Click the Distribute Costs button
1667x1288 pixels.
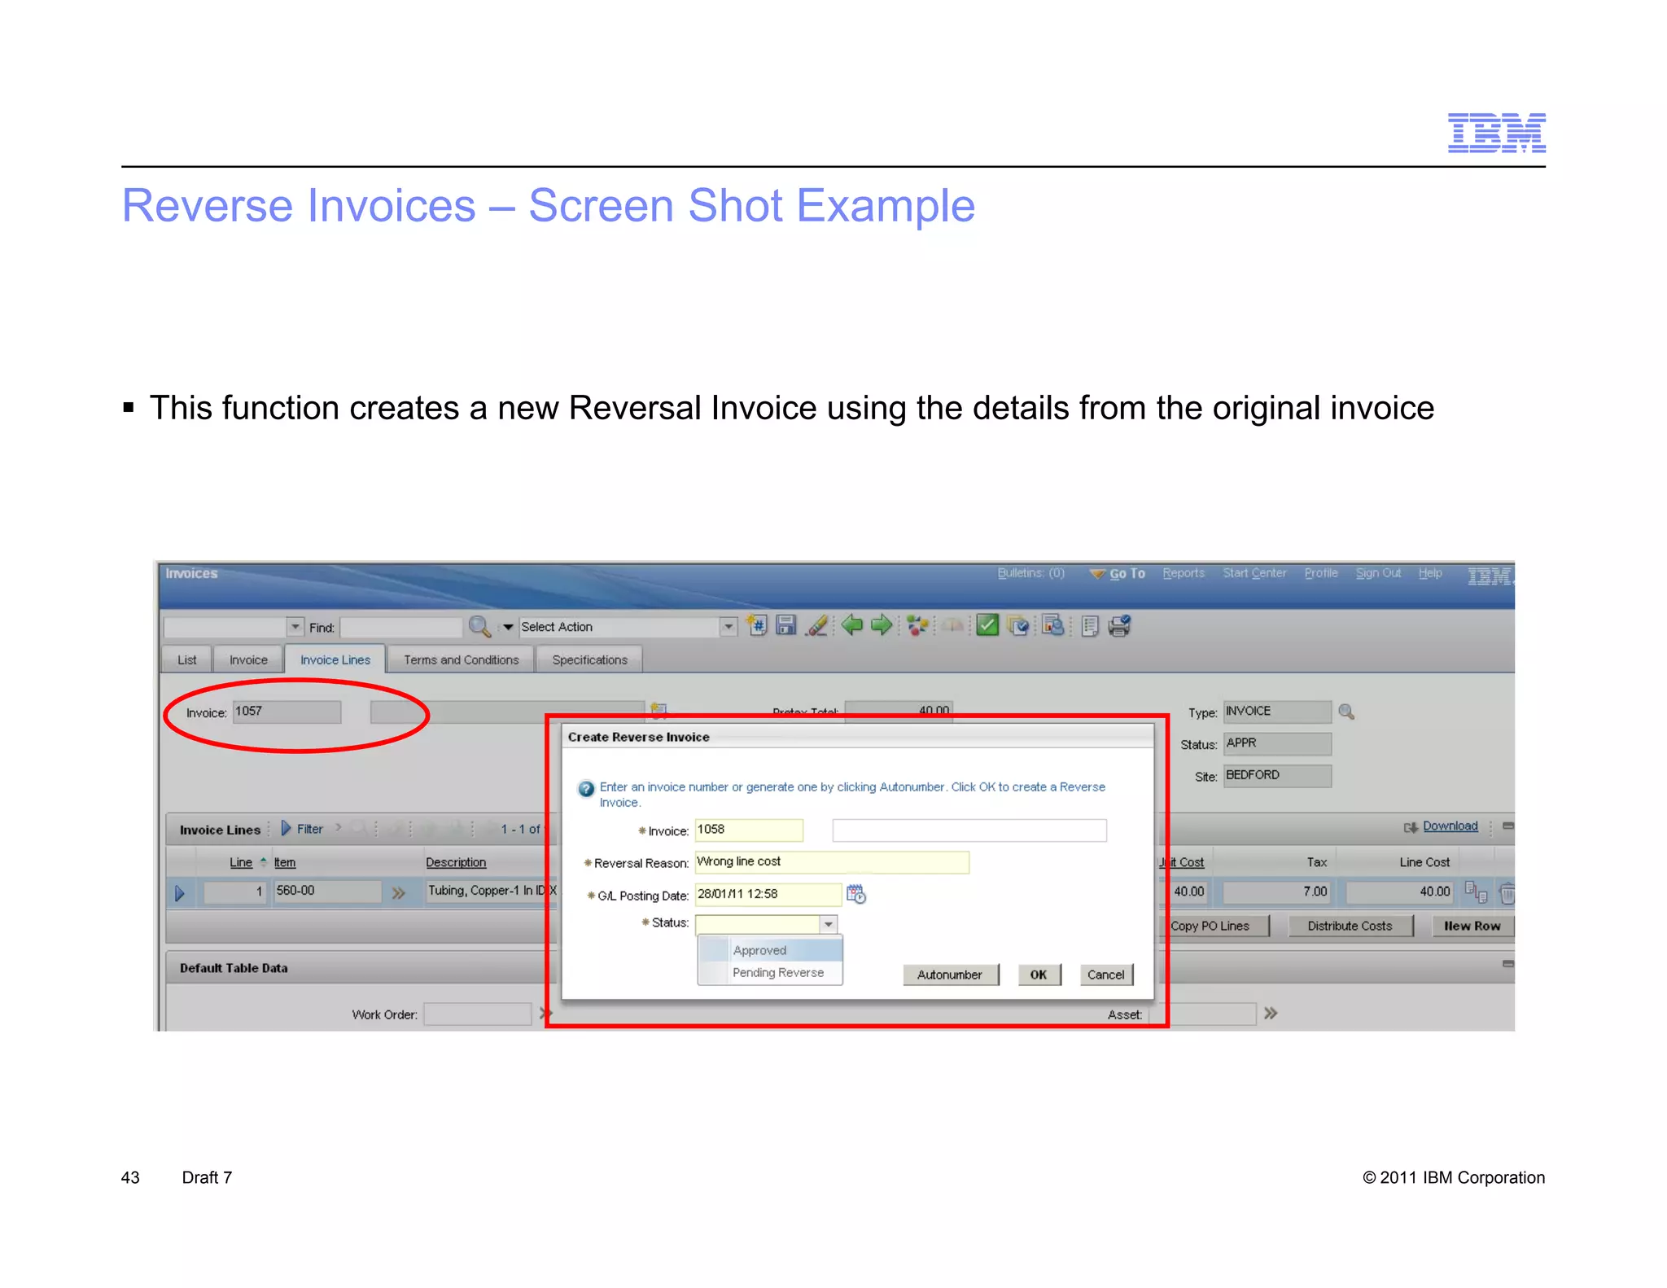tap(1350, 926)
